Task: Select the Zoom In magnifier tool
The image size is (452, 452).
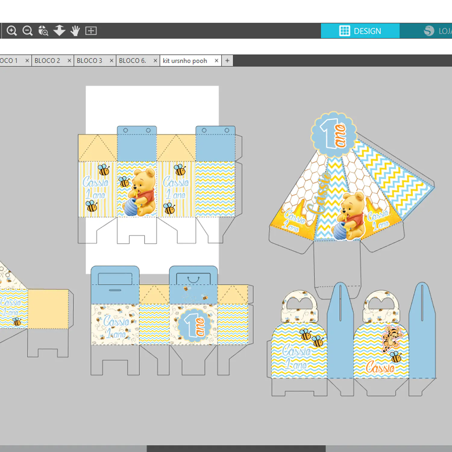Action: coord(12,31)
